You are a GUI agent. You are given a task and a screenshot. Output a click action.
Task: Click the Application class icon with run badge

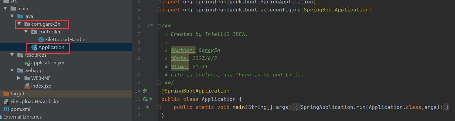[x=34, y=47]
